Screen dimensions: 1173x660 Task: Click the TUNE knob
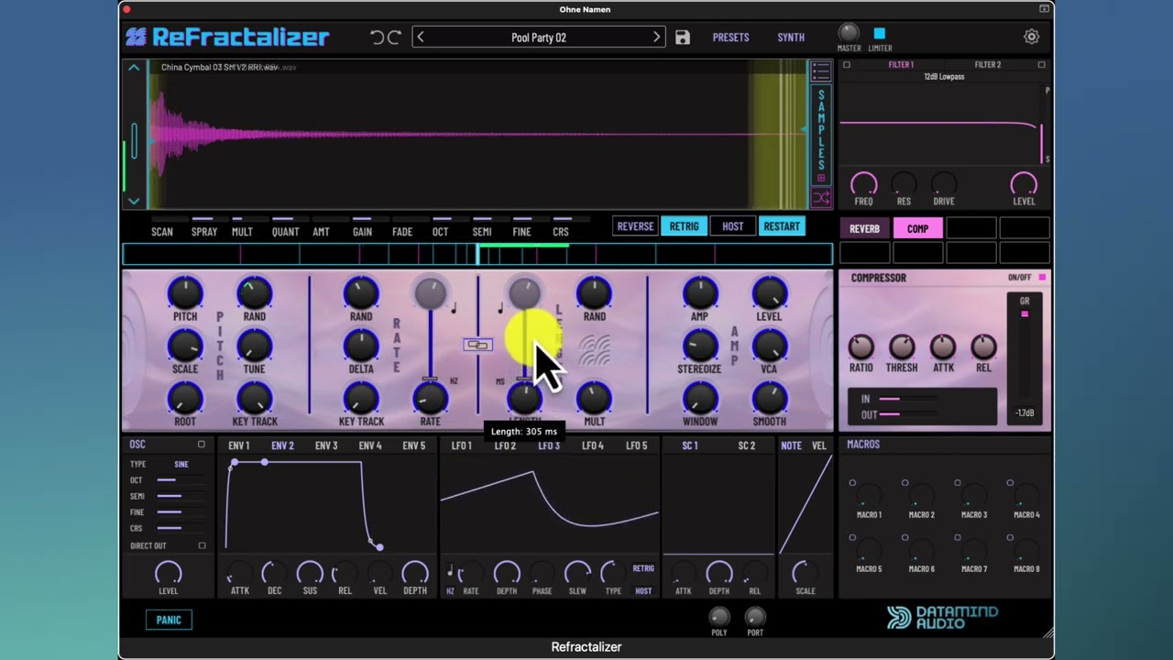pos(255,346)
